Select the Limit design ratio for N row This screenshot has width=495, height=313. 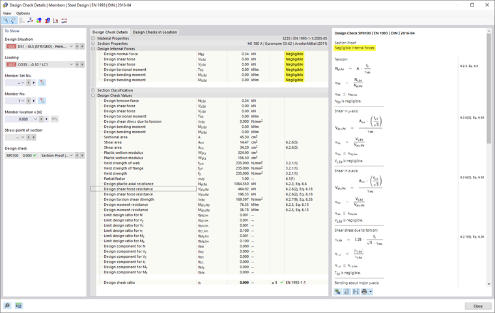(209, 215)
